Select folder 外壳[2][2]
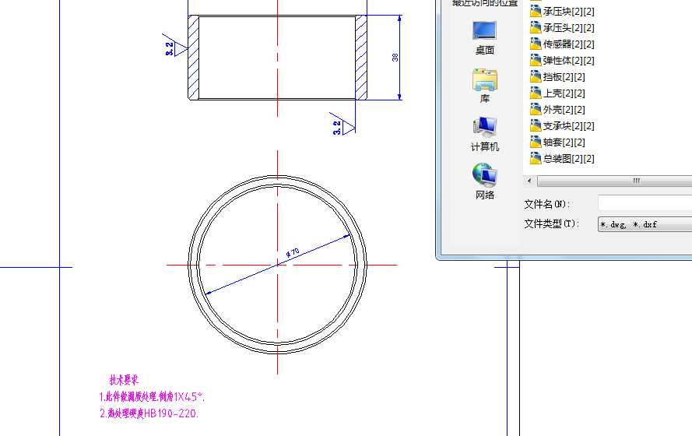Screen dimensions: 692x436 [558, 110]
